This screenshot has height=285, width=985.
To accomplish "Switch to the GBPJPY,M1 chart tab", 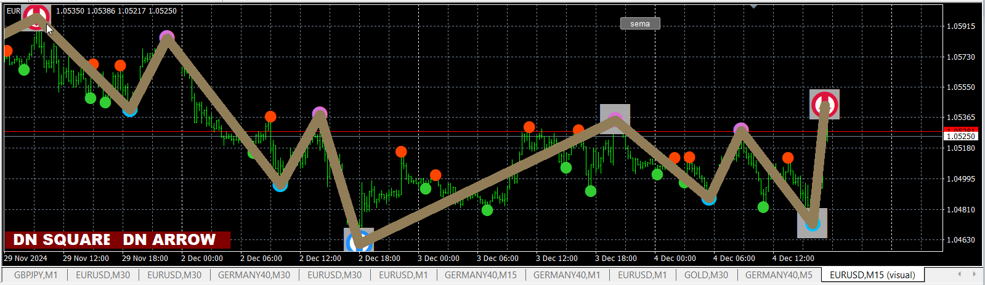I will point(35,275).
